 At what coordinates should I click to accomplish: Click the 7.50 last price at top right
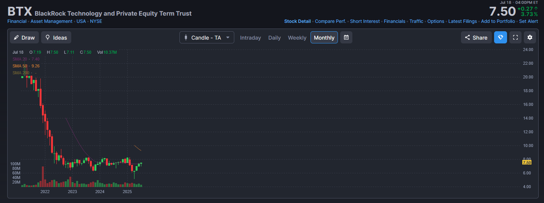(502, 11)
